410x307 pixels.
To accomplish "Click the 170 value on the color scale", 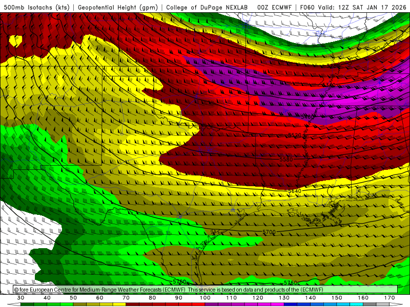I will [x=389, y=298].
